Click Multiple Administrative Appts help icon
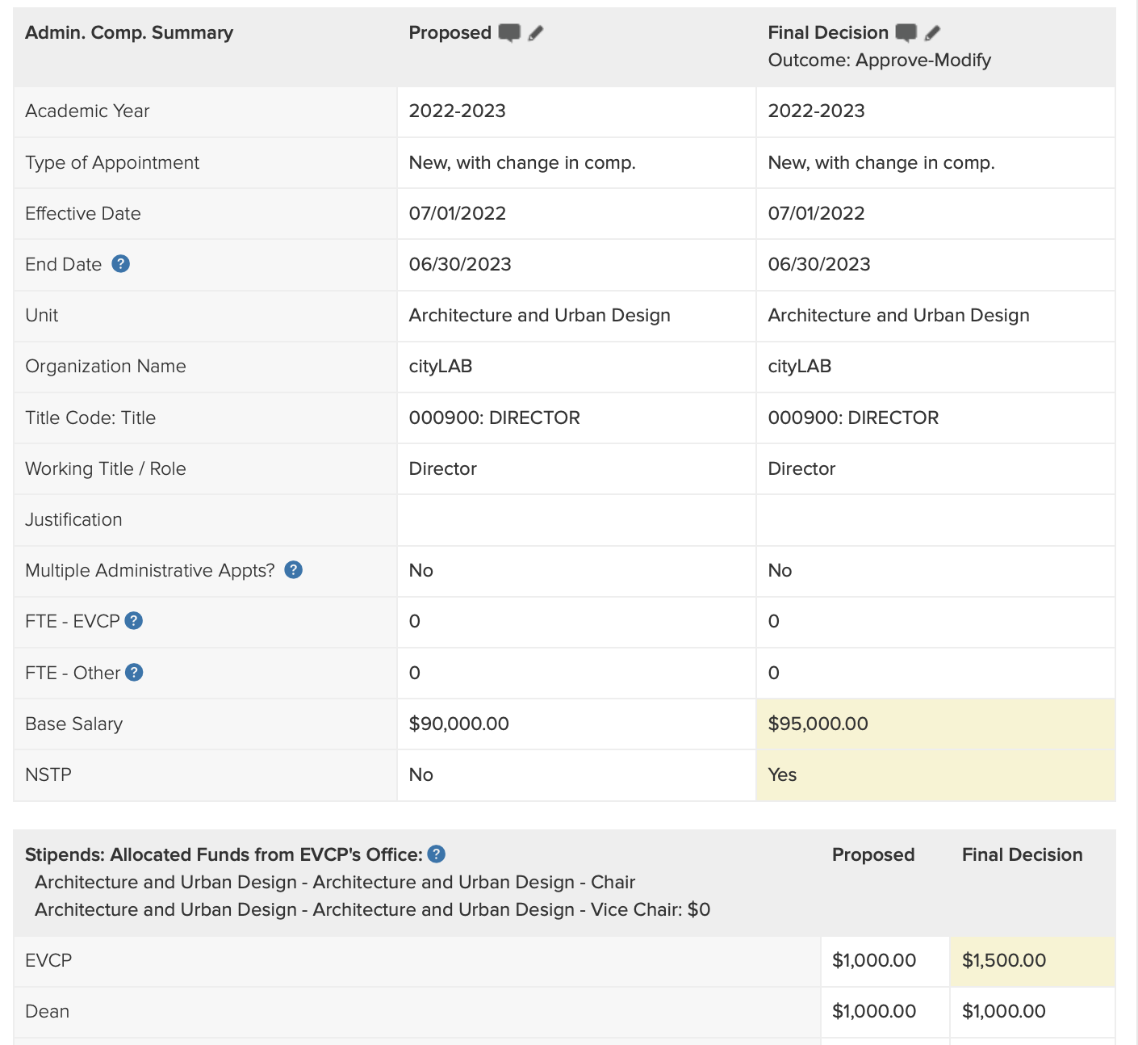This screenshot has height=1045, width=1138. click(294, 570)
